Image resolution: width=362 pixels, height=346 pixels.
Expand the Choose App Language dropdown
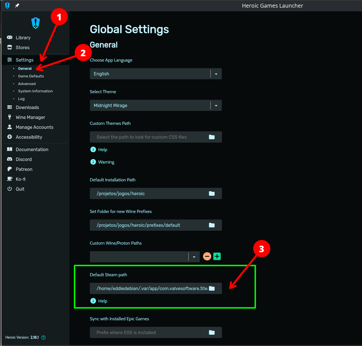tap(216, 74)
